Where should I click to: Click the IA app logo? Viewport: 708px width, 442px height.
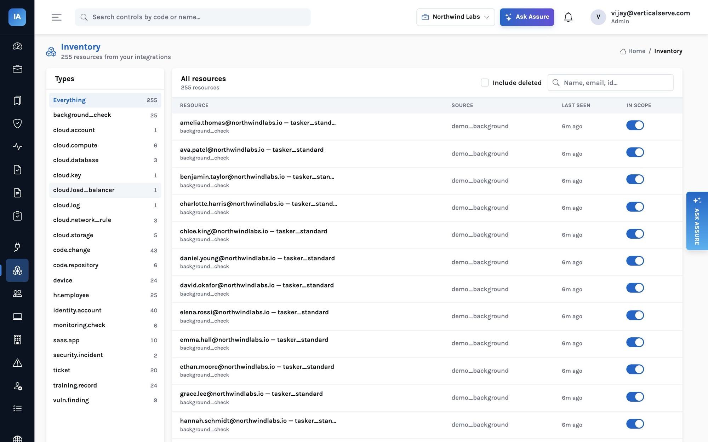point(17,17)
